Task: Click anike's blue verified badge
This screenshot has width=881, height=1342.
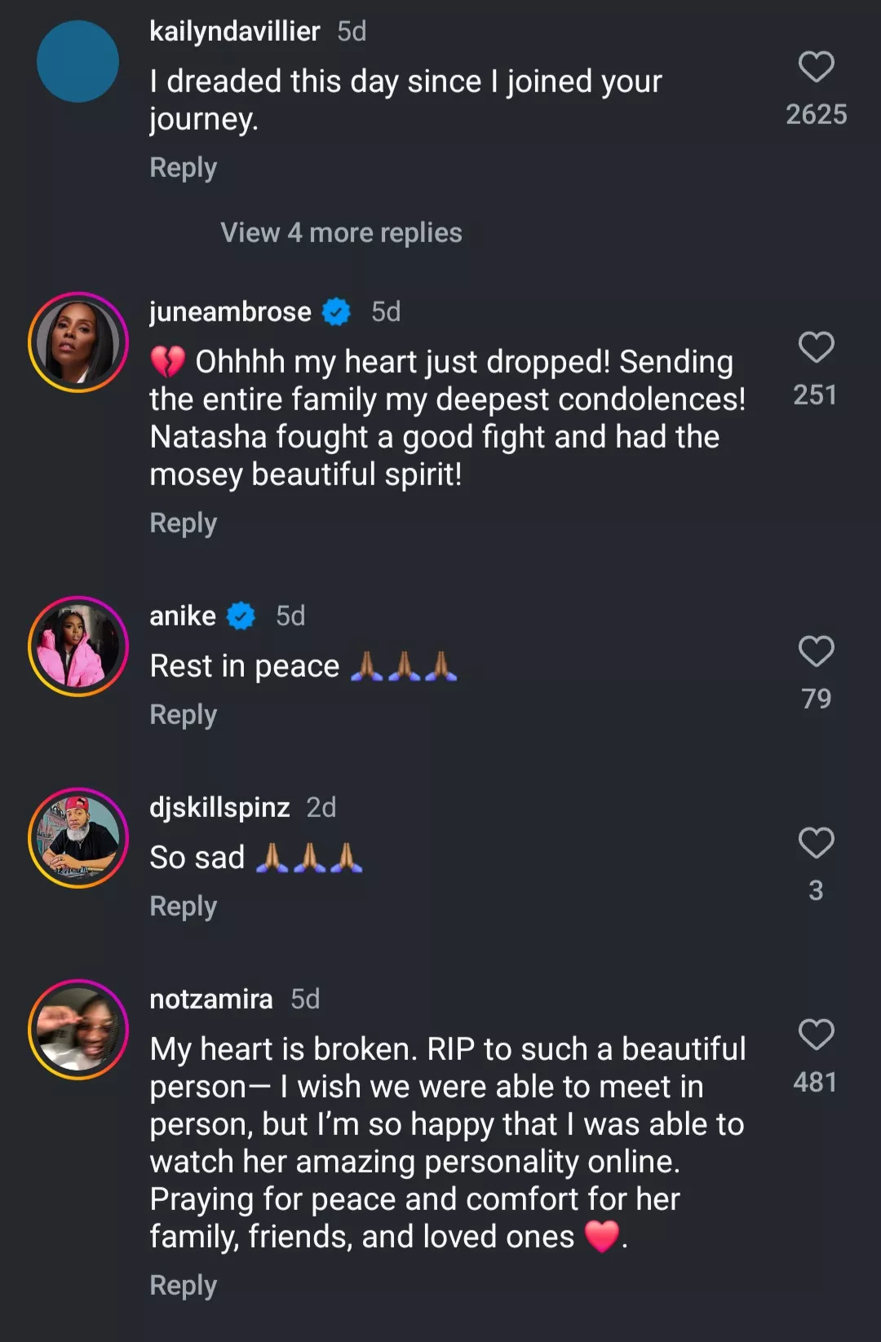Action: (241, 616)
